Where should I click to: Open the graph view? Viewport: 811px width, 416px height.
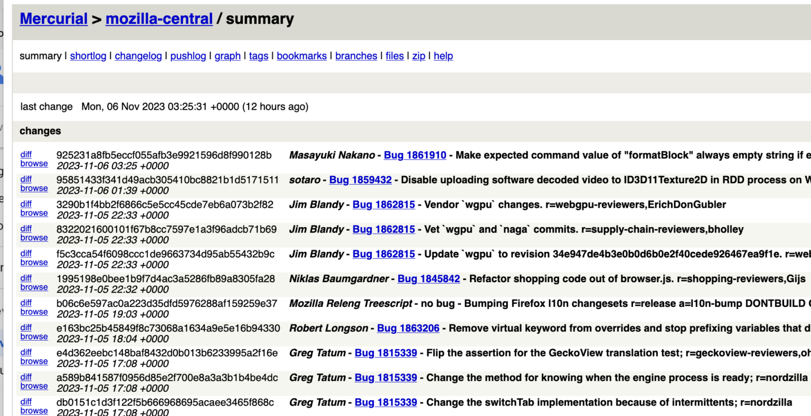pos(228,56)
